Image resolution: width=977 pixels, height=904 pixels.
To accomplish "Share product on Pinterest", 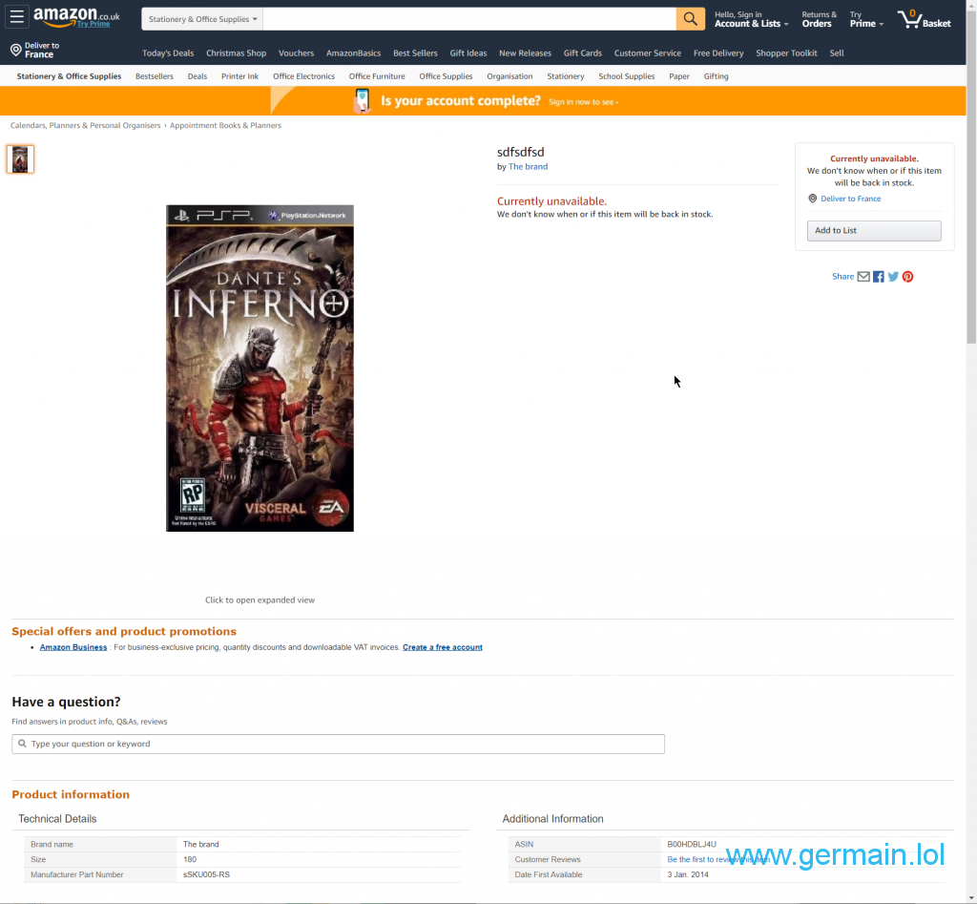I will pyautogui.click(x=907, y=277).
